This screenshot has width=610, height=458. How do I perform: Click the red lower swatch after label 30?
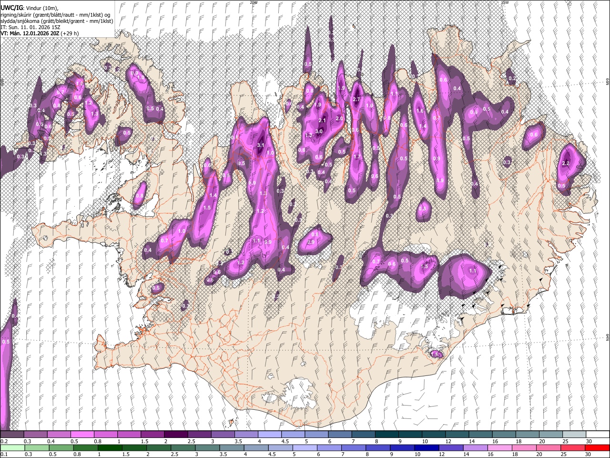point(598,448)
